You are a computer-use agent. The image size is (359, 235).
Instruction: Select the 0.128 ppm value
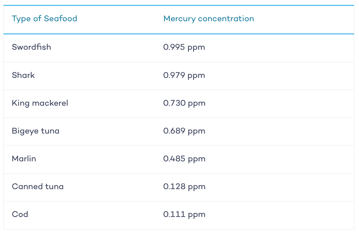pos(184,187)
